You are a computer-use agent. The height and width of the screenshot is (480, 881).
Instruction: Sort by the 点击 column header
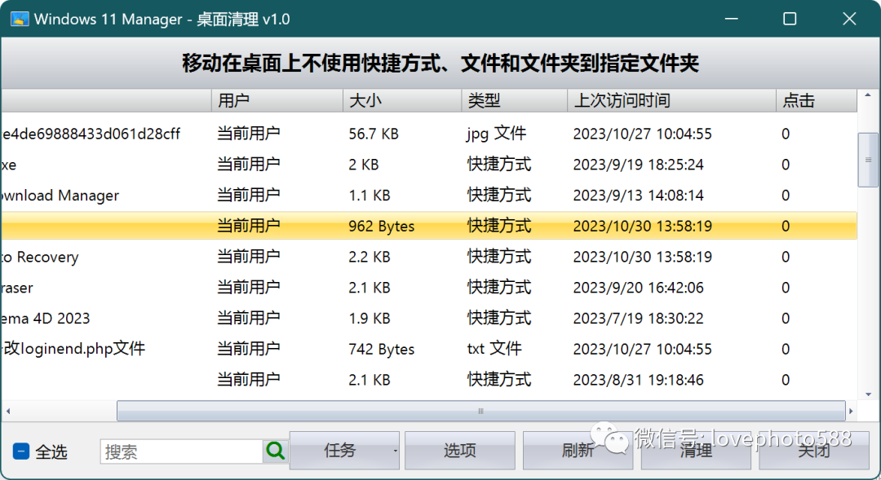pos(817,100)
